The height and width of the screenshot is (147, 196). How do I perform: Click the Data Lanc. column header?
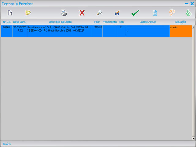(20, 22)
